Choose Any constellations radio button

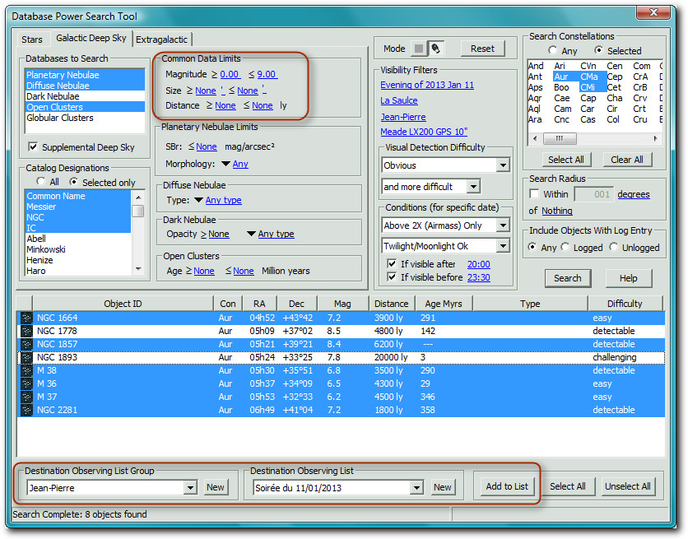pyautogui.click(x=552, y=50)
